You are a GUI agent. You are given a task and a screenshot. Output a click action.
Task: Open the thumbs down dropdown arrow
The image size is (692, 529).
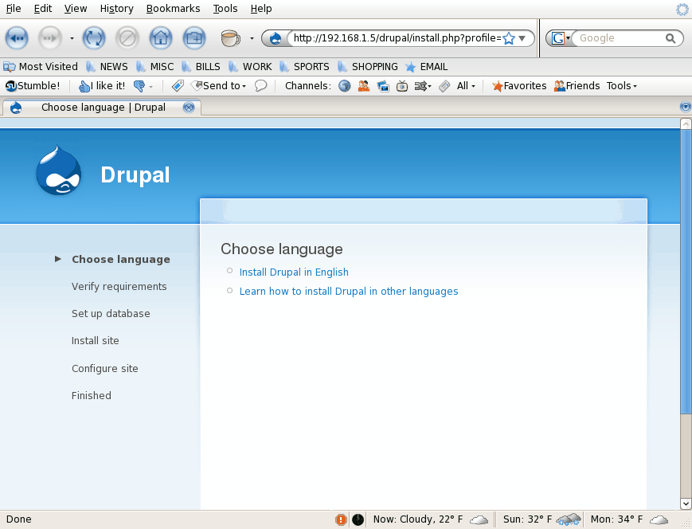[151, 87]
